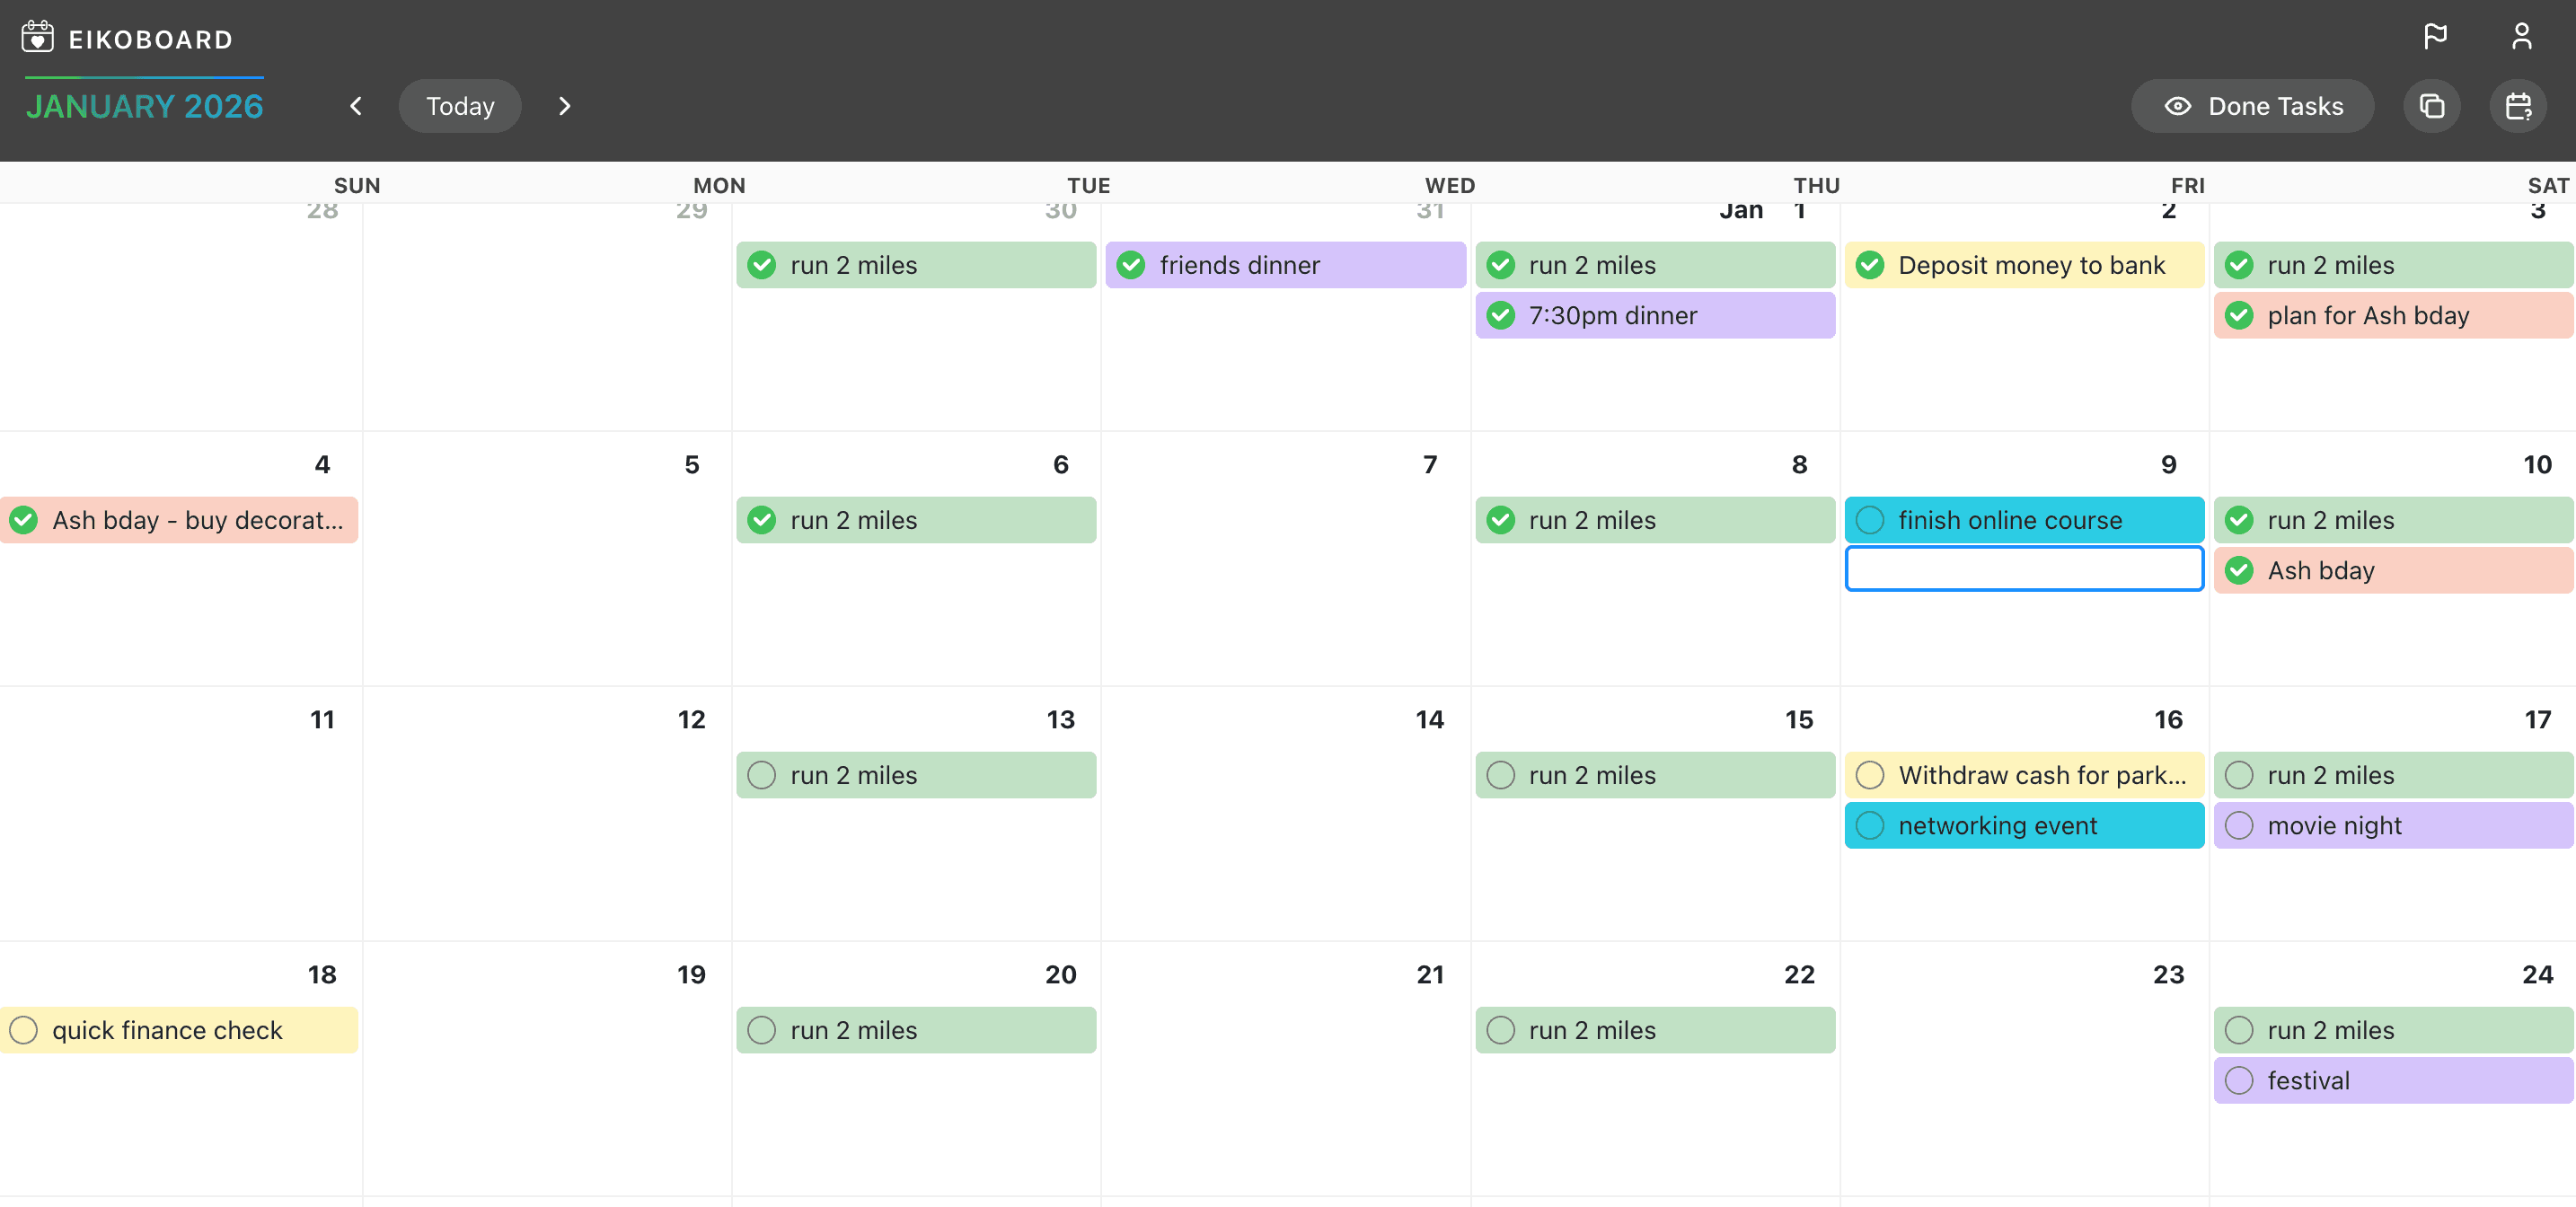Open the flag icon in header
Screen dimensions: 2576x1207
tap(2435, 37)
